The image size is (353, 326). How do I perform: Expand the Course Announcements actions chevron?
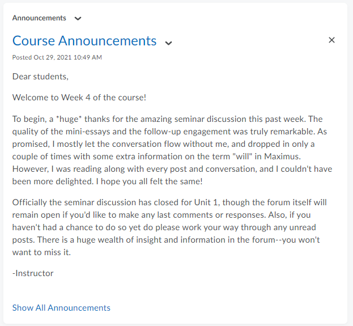tap(168, 43)
